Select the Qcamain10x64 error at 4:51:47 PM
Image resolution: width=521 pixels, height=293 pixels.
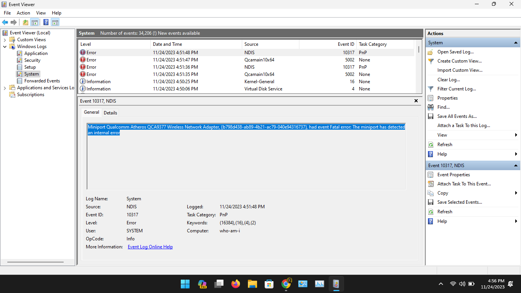tap(246, 60)
